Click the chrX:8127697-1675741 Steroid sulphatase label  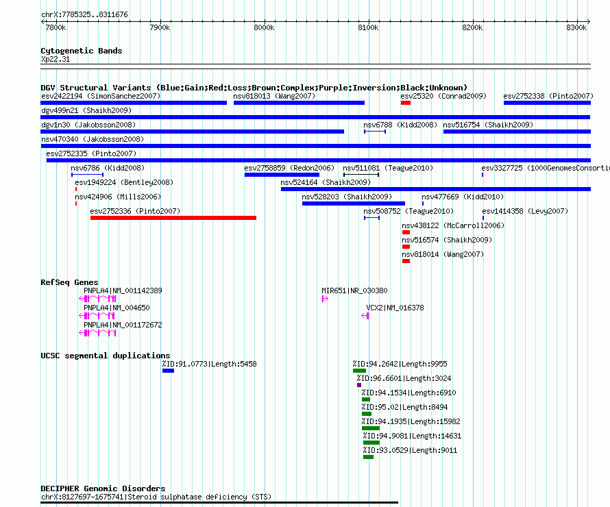point(156,497)
